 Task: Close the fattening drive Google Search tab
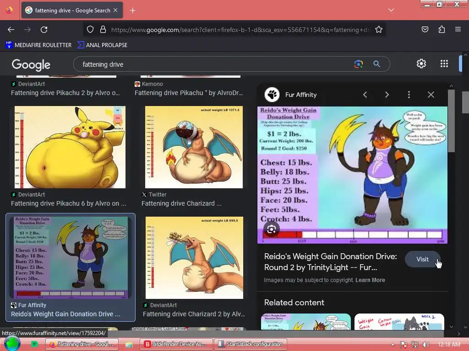(x=115, y=10)
